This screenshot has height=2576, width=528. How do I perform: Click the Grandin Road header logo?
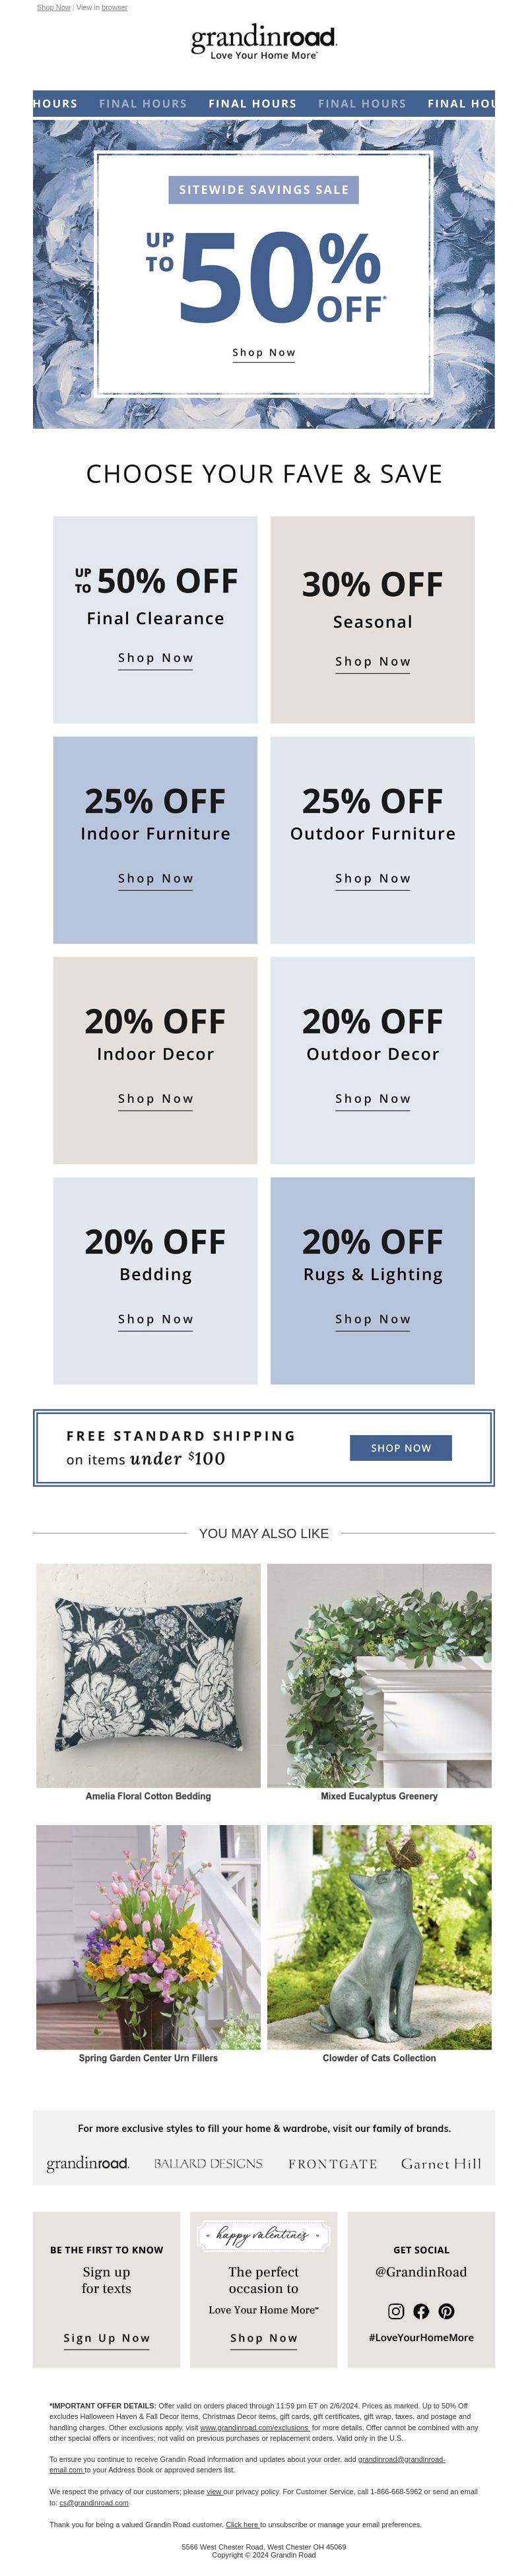tap(264, 42)
